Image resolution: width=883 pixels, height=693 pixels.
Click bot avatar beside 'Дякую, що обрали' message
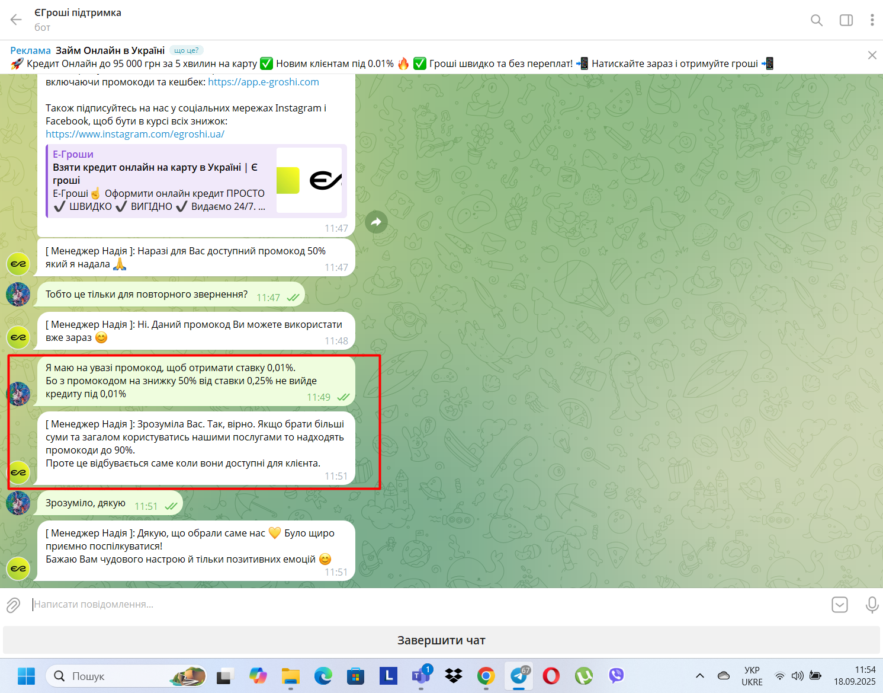point(18,569)
